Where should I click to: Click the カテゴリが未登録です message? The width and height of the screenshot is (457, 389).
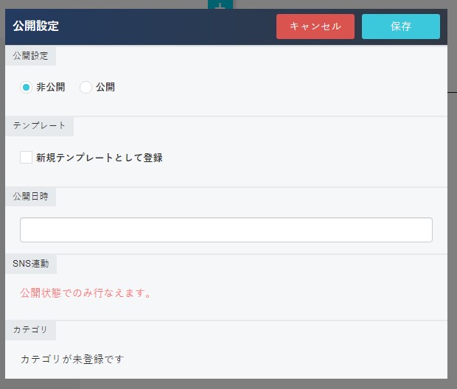click(72, 359)
